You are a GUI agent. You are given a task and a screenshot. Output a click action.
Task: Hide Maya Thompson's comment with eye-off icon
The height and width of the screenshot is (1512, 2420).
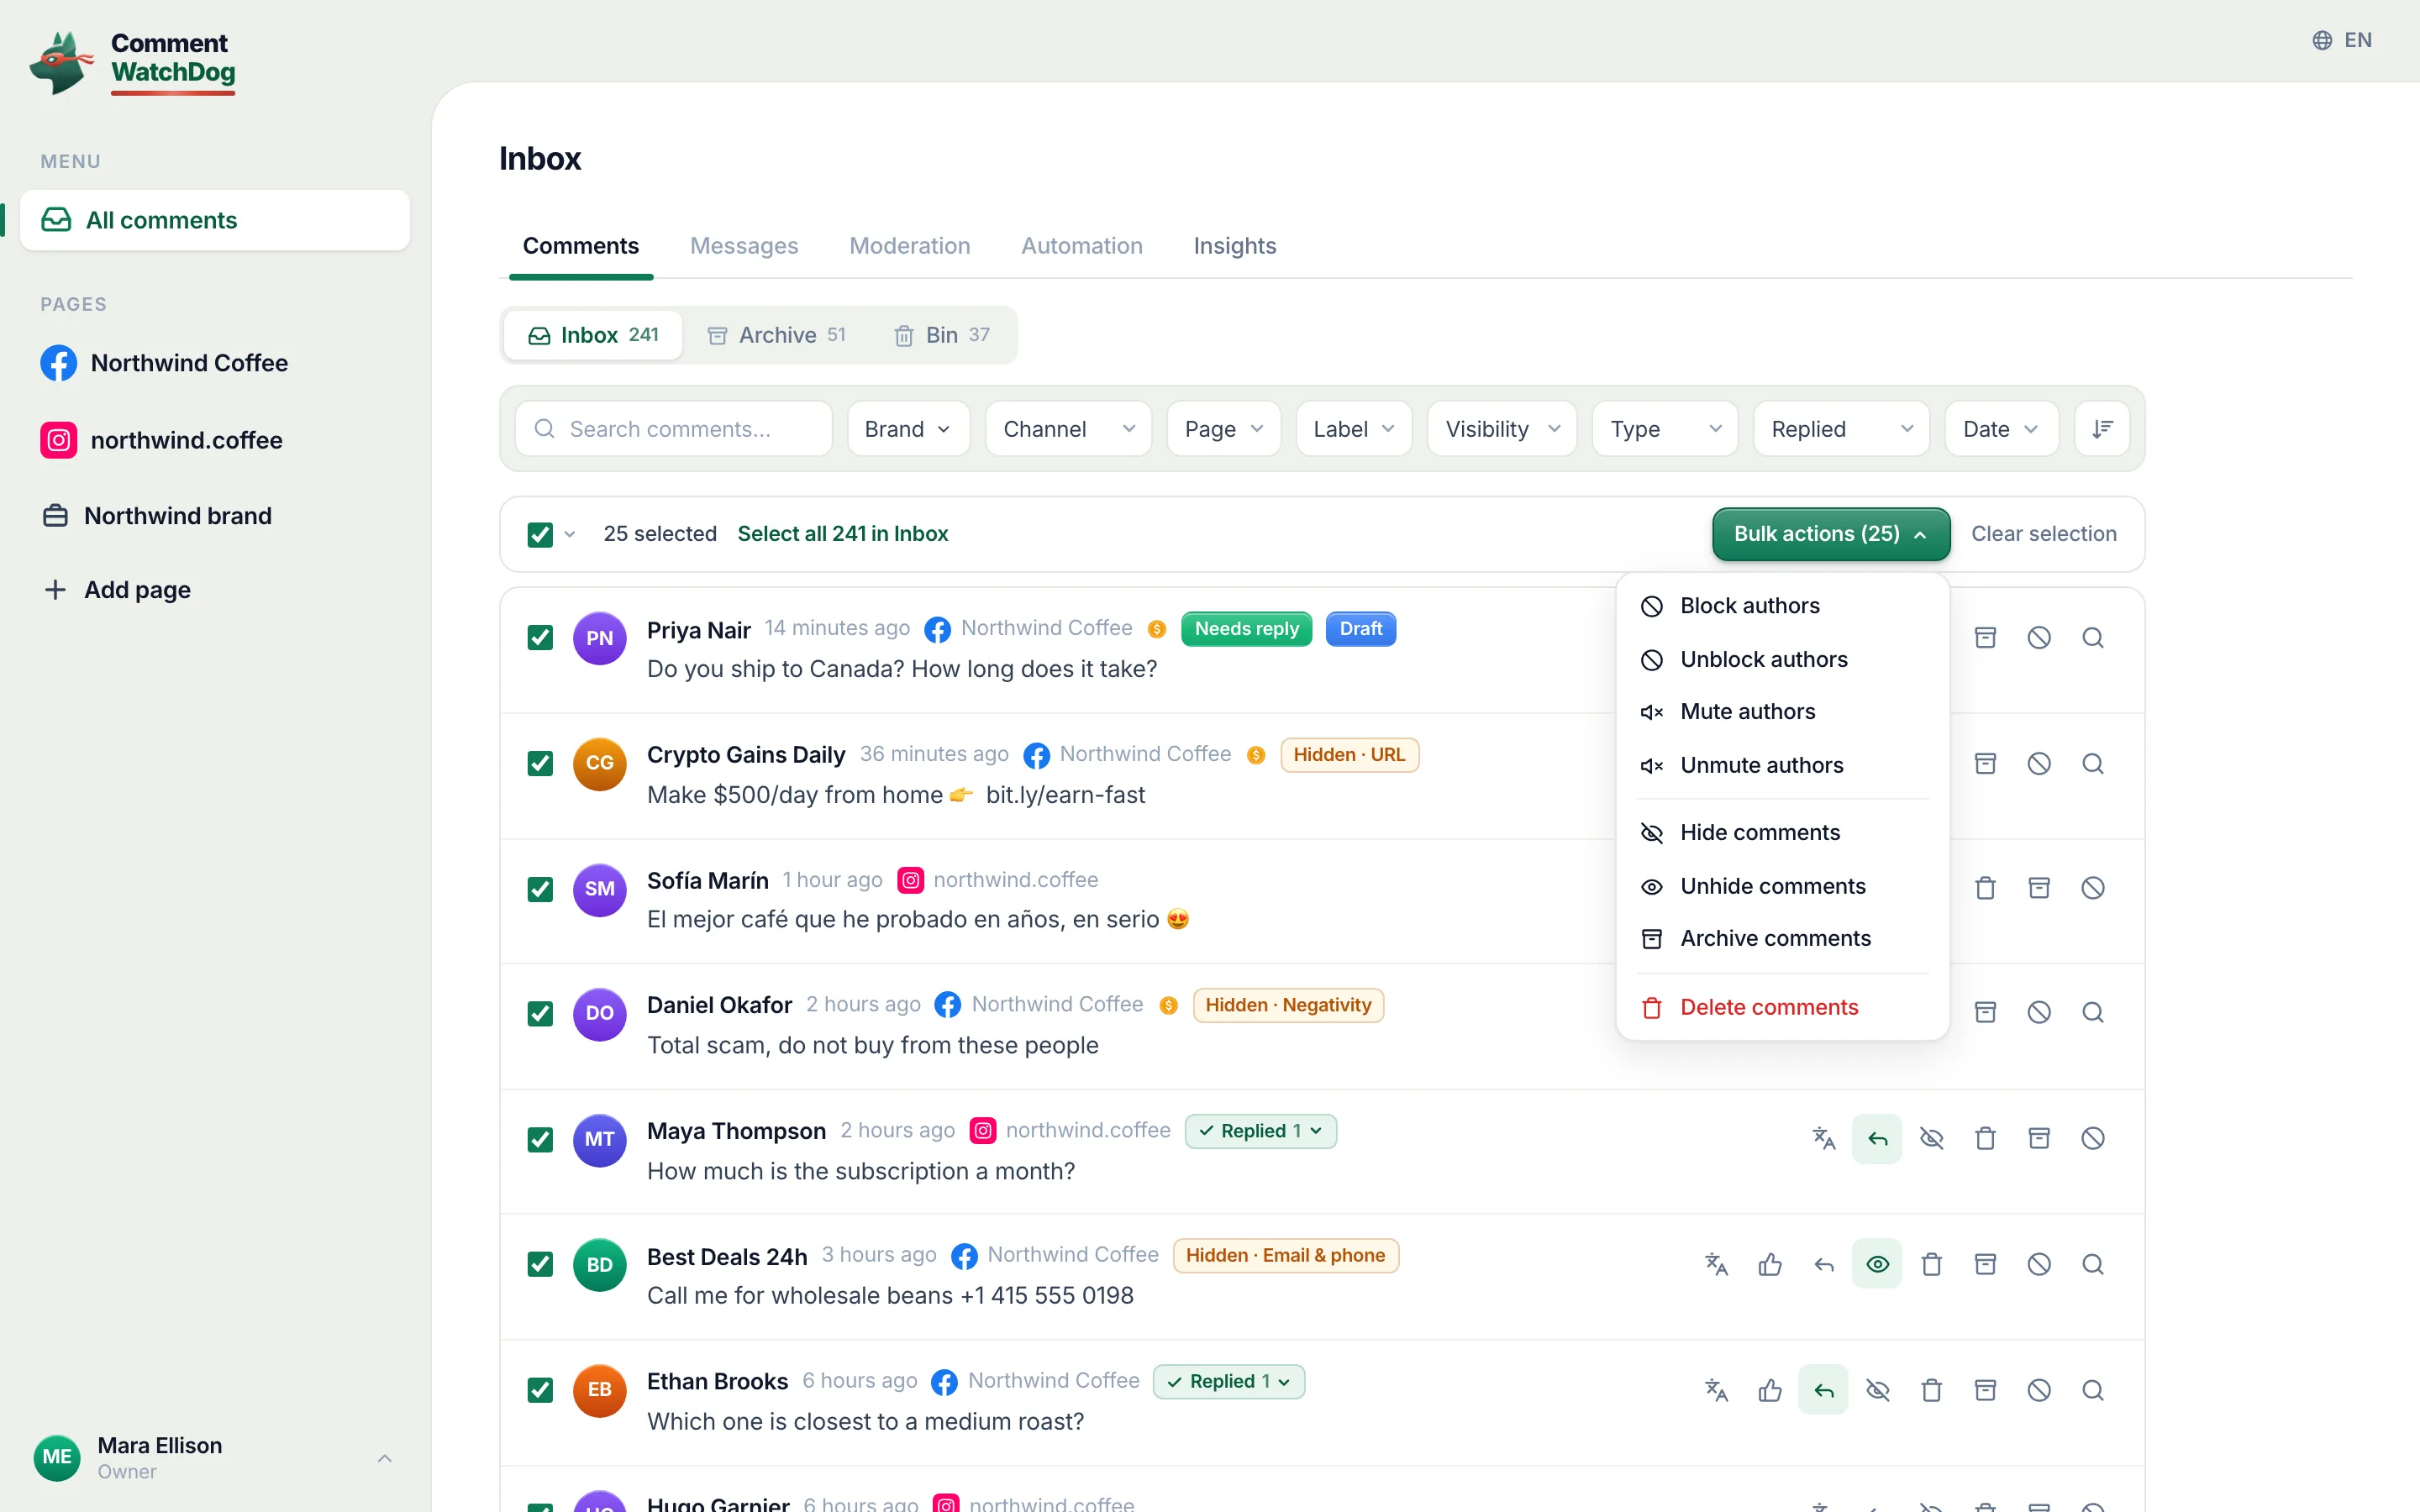click(x=1931, y=1139)
